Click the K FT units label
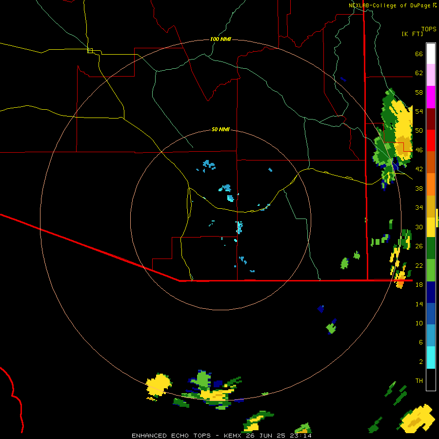Screen dimensions: 439x439 coord(412,34)
